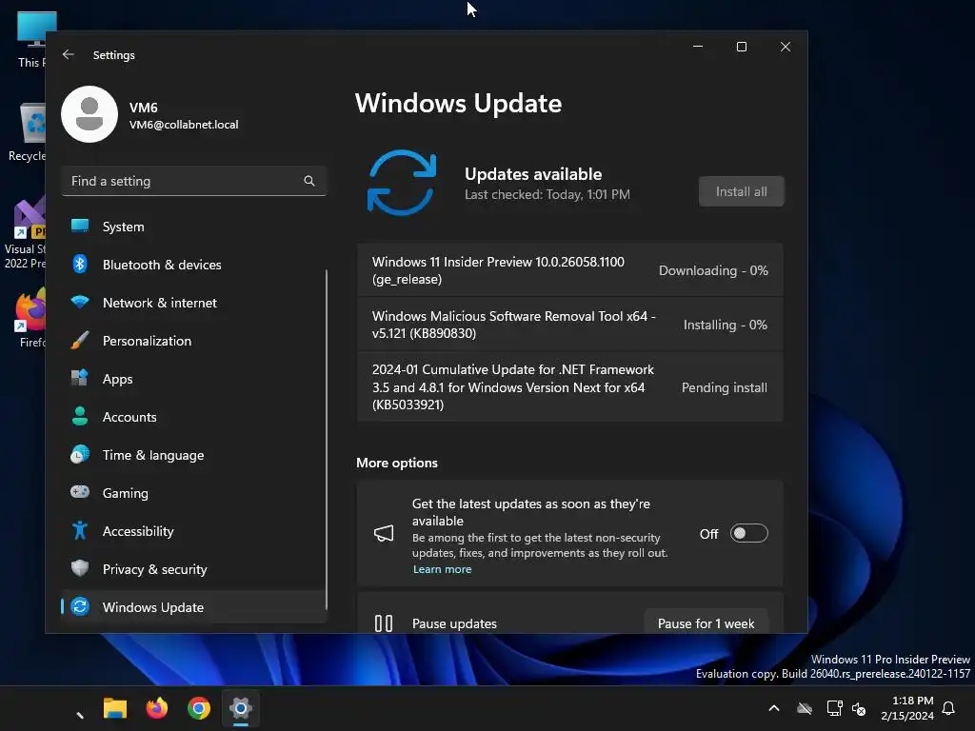Open Bluetooth & devices settings
Image resolution: width=975 pixels, height=731 pixels.
tap(193, 265)
